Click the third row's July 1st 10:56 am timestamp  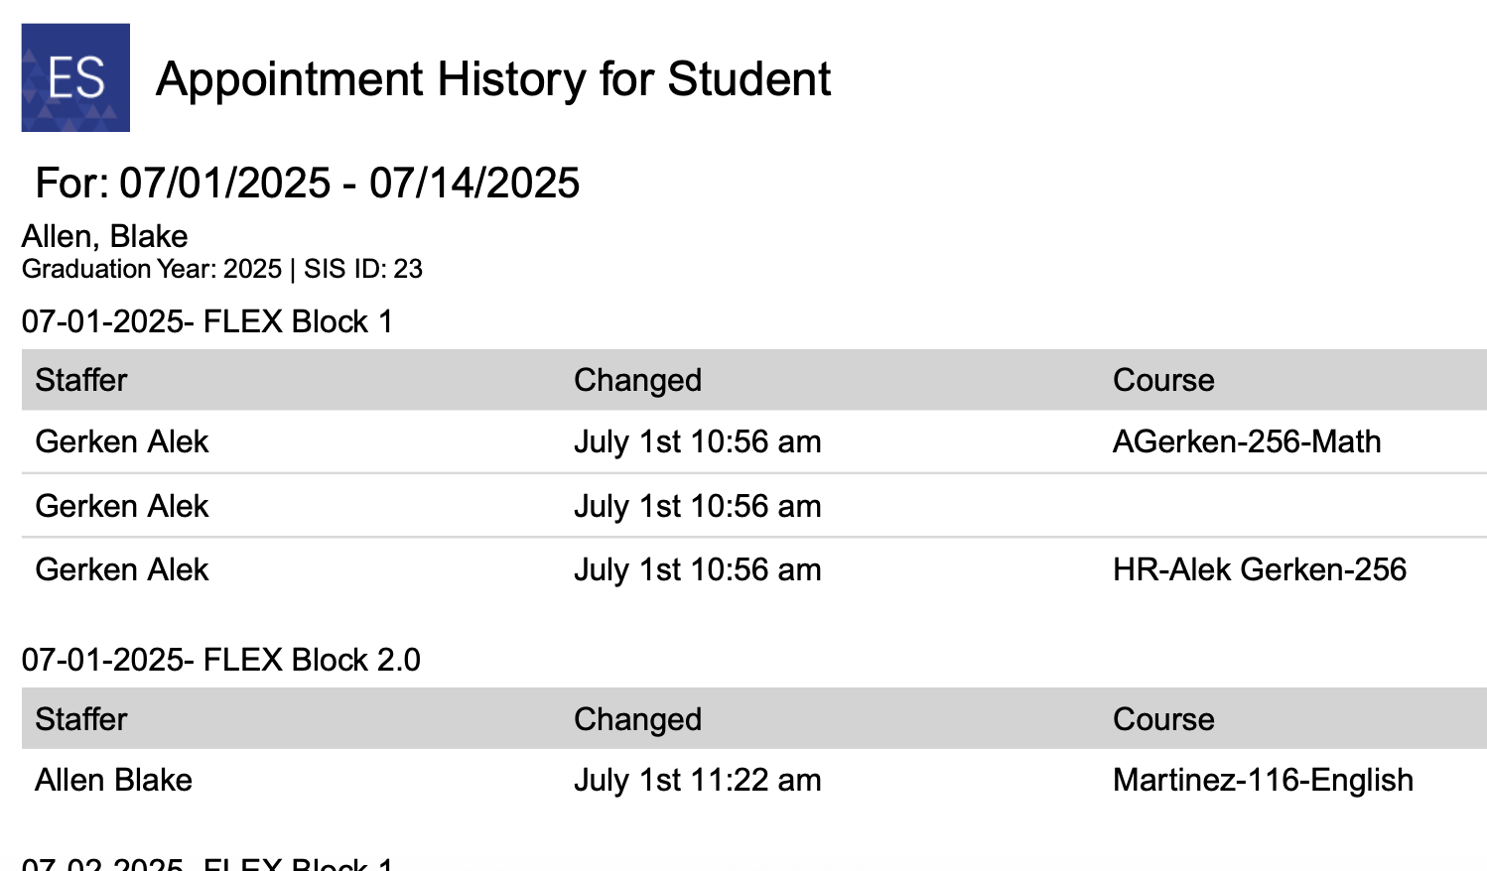click(697, 570)
